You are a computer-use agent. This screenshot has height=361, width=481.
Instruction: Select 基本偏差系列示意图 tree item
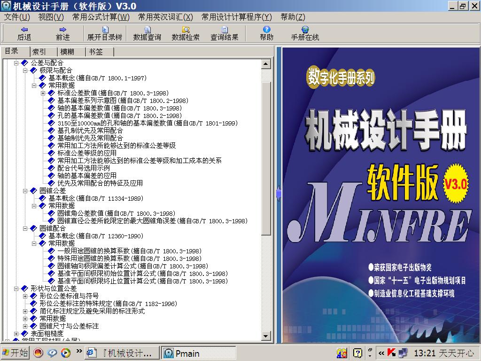123,101
